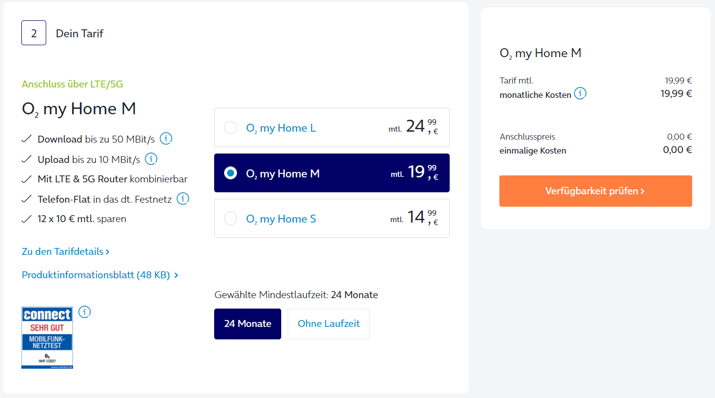Show info for Telefon-Flat in dt. Festnetz
The image size is (715, 398).
(x=183, y=199)
